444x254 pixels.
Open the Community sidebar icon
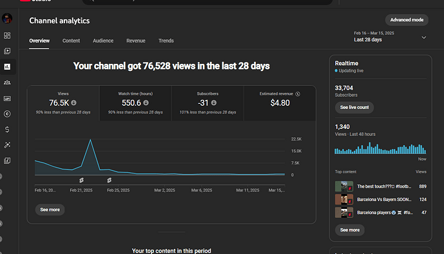7,83
